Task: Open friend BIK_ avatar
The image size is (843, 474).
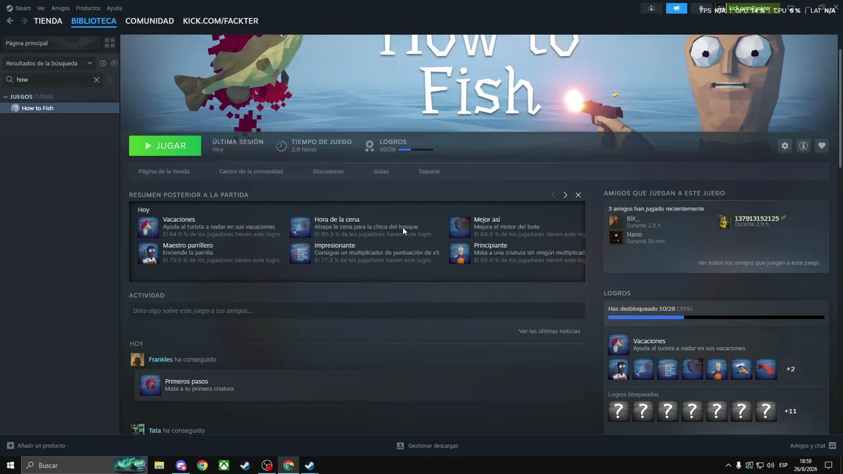Action: click(616, 221)
